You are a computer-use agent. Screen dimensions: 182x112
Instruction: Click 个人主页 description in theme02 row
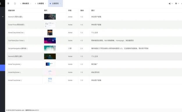tap(94, 56)
